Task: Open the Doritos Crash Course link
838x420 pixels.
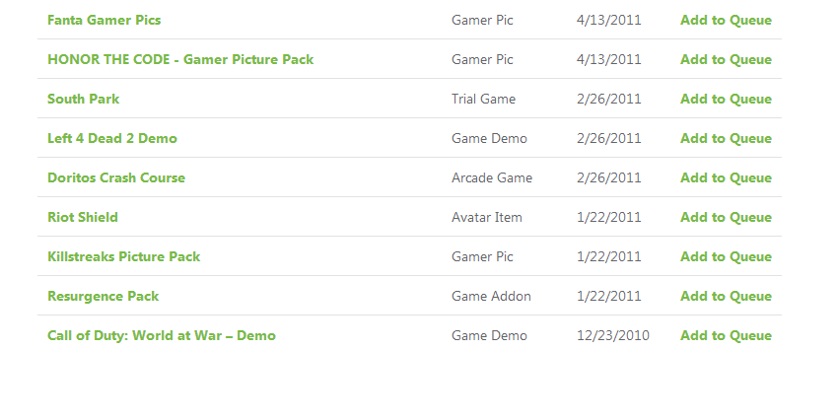Action: pyautogui.click(x=116, y=177)
